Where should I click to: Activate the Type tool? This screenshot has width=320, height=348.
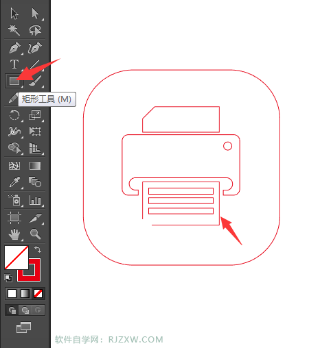(14, 64)
